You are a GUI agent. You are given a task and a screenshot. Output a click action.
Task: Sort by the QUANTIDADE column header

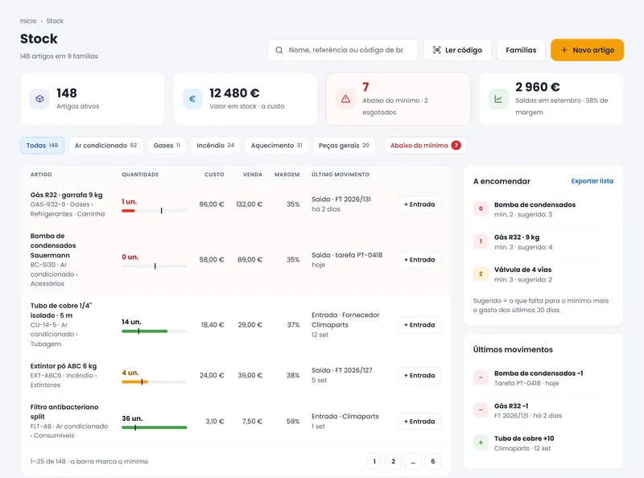click(x=140, y=175)
